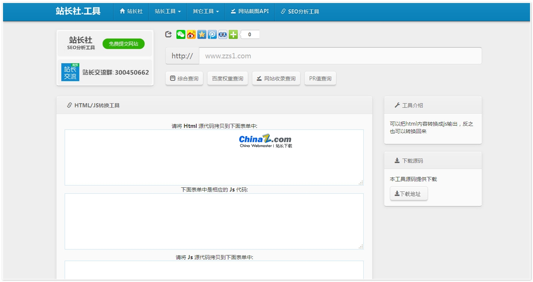533x282 pixels.
Task: Open 站长社 home menu item
Action: 131,11
